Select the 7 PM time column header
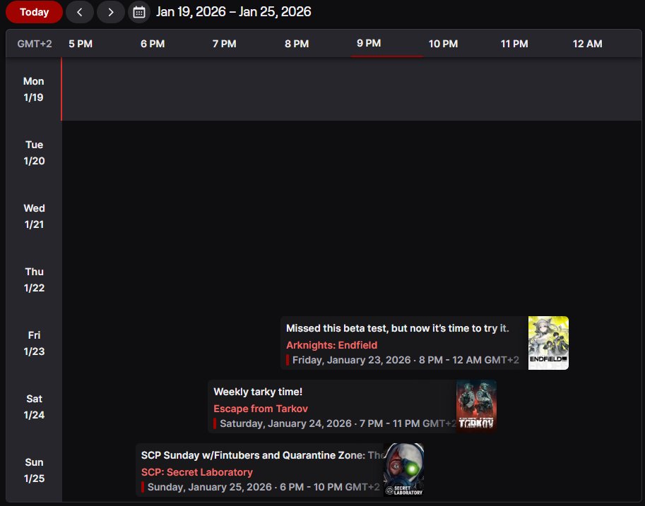645x506 pixels. coord(225,44)
